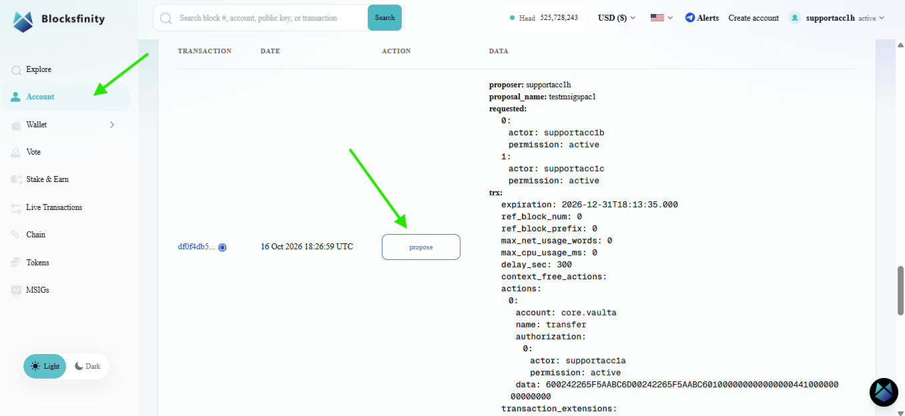
Task: Click the expiration: 2026-12-31T18:13:35.000 line
Action: click(x=589, y=205)
